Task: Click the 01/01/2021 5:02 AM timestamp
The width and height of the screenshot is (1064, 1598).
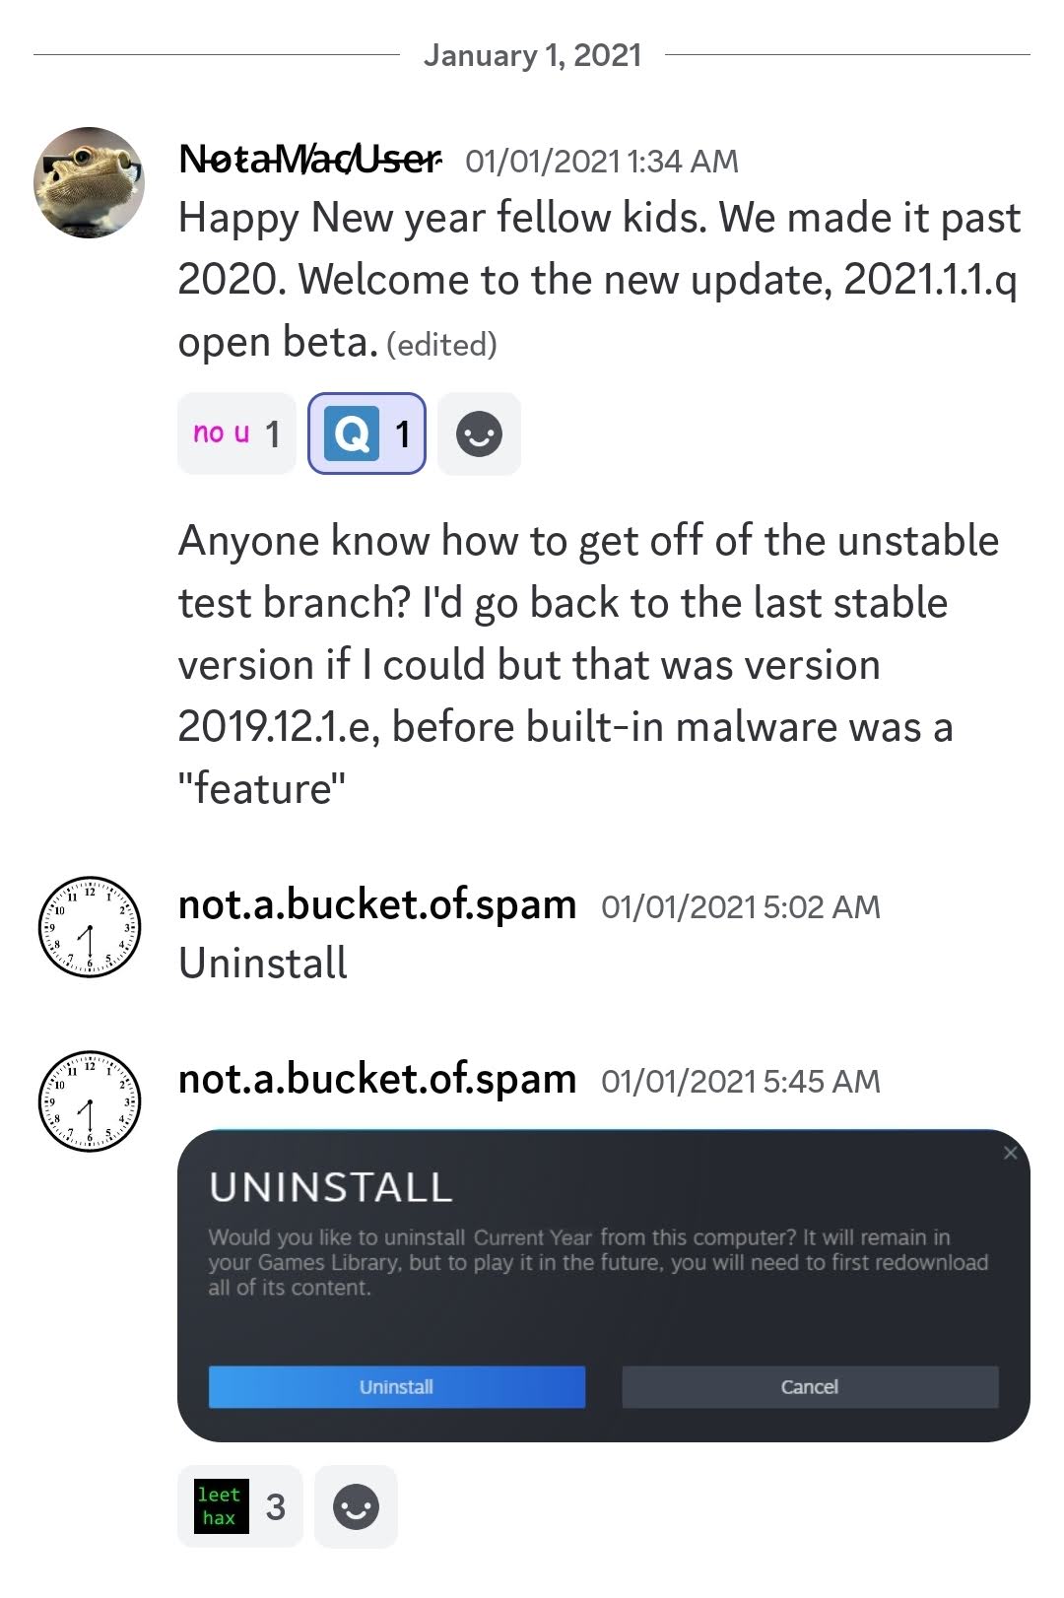Action: click(741, 906)
